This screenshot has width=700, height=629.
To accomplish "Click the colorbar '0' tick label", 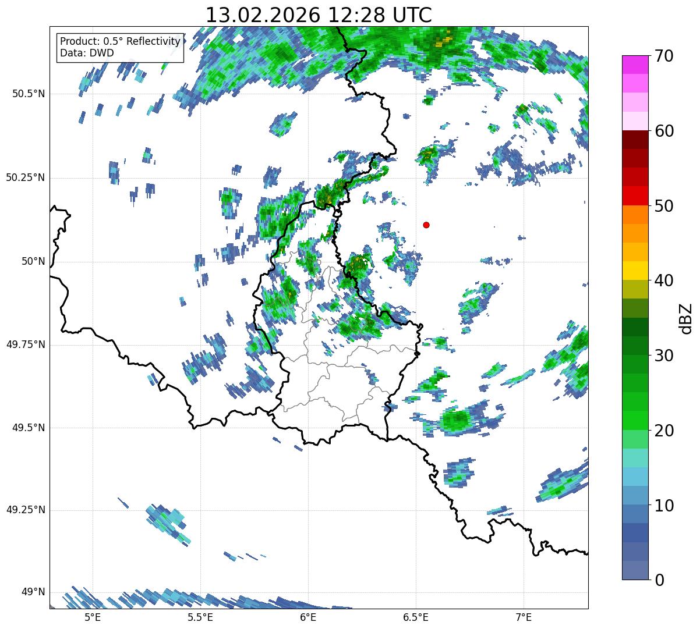I will click(x=660, y=580).
